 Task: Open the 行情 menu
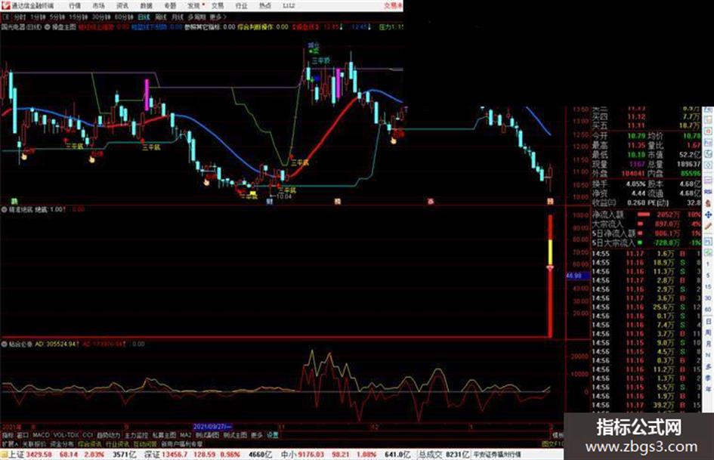[x=75, y=6]
